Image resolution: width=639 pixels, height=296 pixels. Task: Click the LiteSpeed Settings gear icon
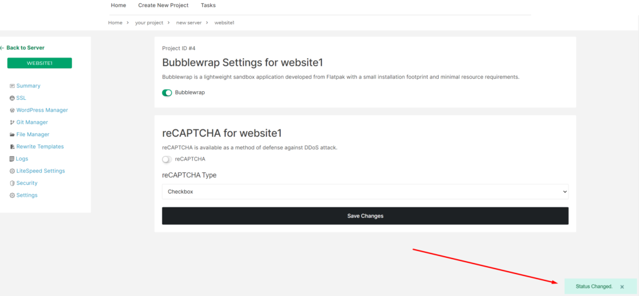pos(12,171)
